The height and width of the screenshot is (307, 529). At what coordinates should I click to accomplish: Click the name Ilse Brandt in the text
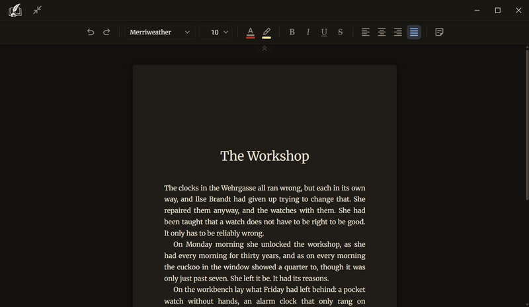(213, 199)
